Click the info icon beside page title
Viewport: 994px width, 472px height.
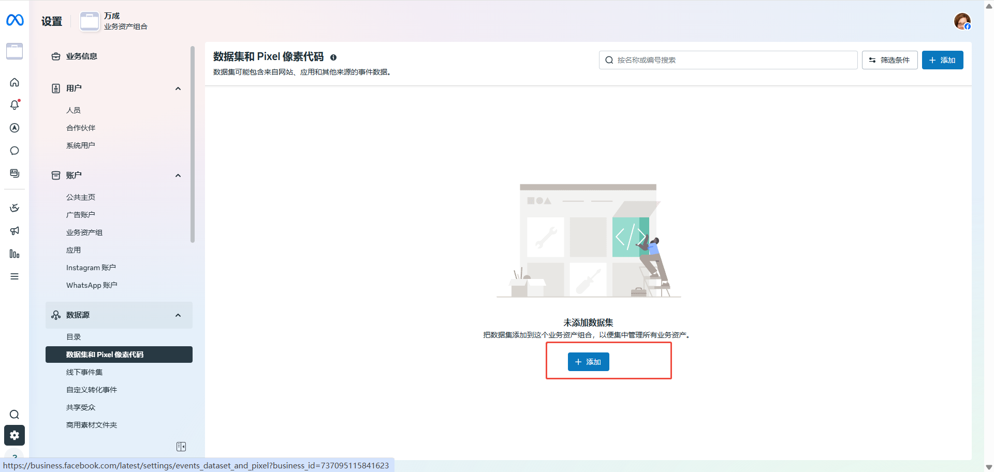coord(333,57)
